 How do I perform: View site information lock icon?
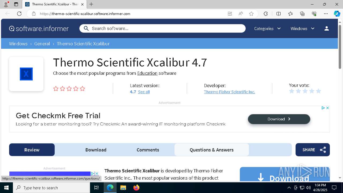point(34,14)
